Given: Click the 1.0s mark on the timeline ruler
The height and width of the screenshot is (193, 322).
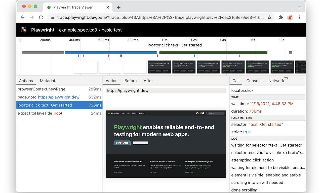Looking at the screenshot, I should 164,40.
